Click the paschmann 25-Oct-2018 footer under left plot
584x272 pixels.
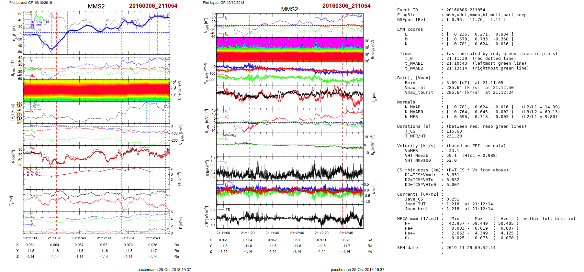pyautogui.click(x=164, y=269)
